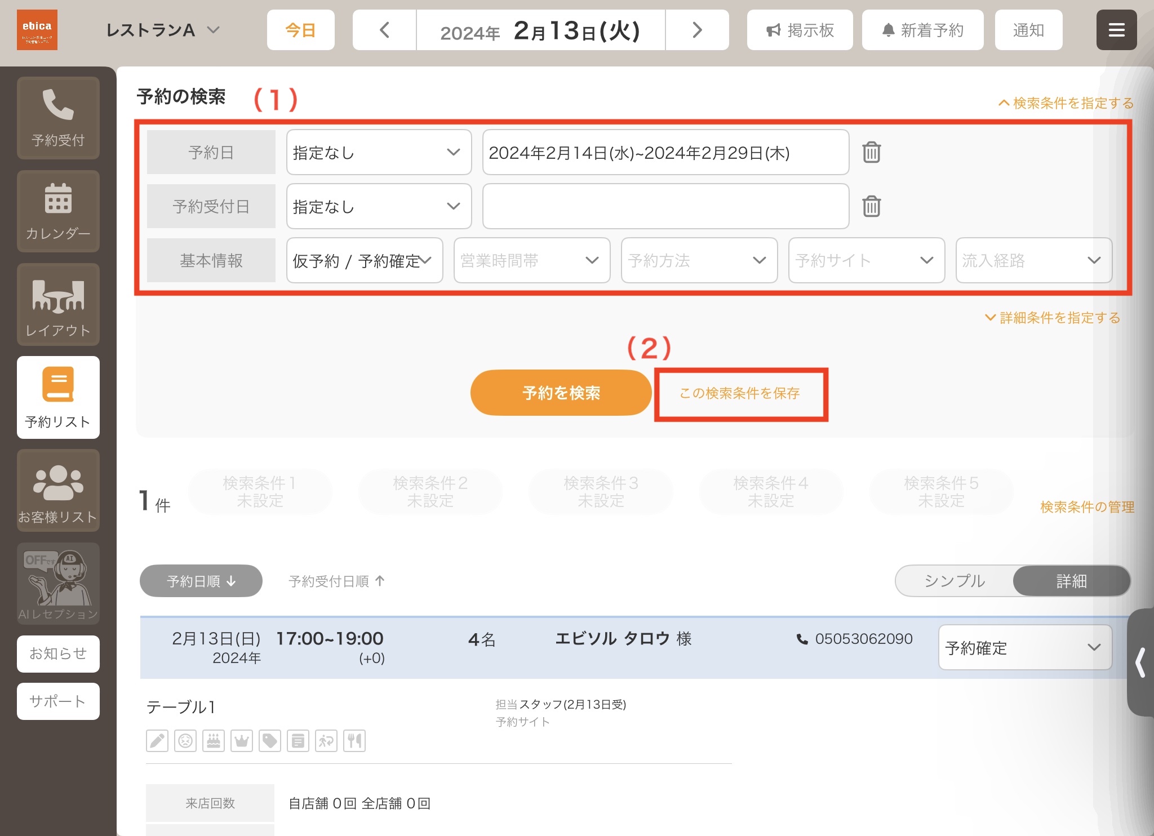
Task: Open the レイアウト table layout view
Action: click(x=58, y=304)
